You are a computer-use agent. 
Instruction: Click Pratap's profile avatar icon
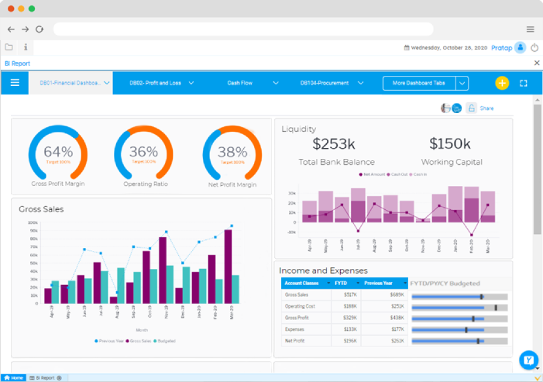pyautogui.click(x=519, y=48)
